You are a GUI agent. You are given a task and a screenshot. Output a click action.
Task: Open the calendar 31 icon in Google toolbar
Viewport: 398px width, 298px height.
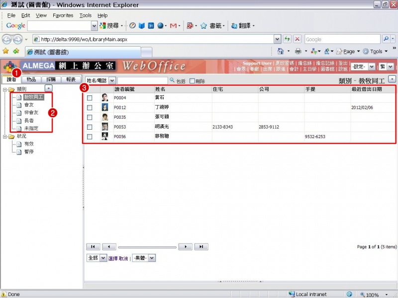(x=151, y=26)
